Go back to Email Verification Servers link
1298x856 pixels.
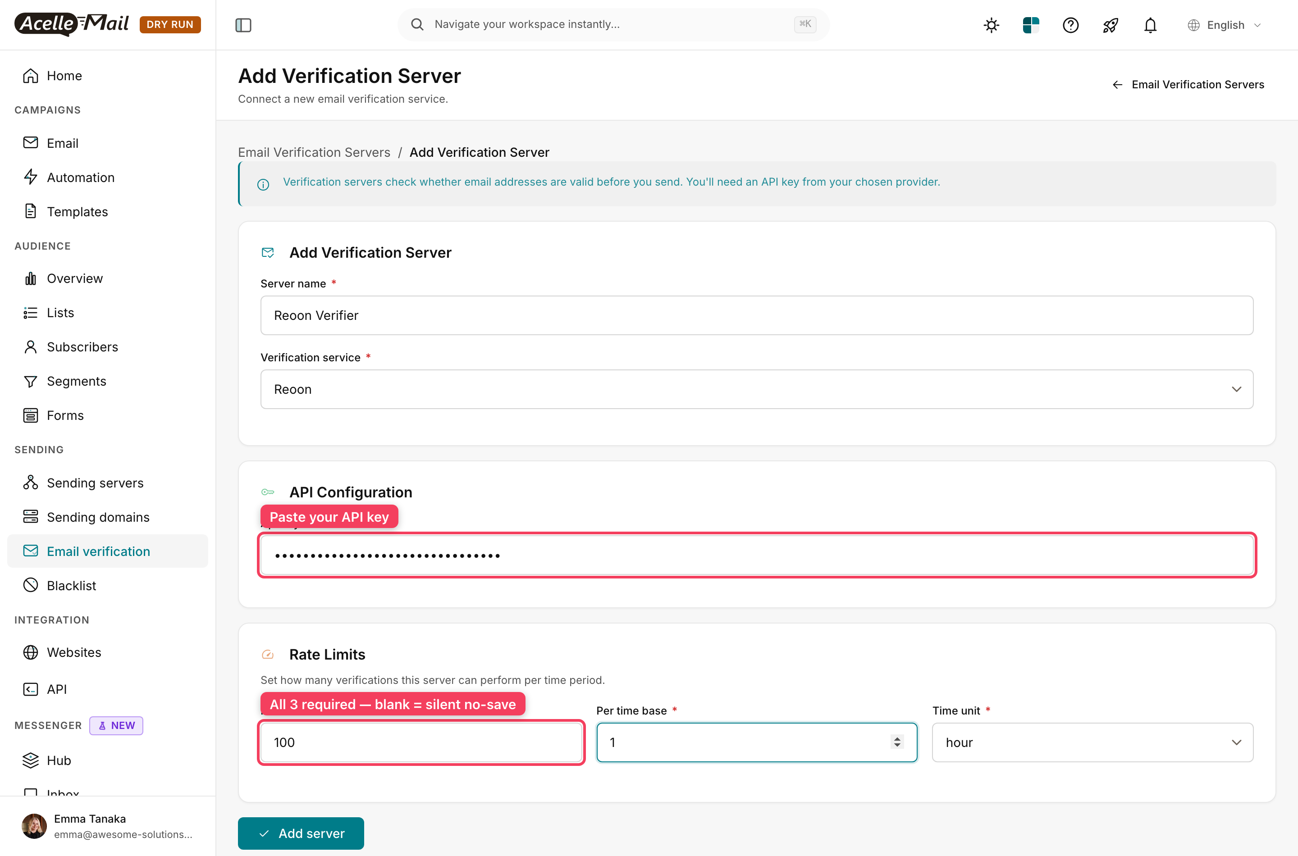(1188, 85)
